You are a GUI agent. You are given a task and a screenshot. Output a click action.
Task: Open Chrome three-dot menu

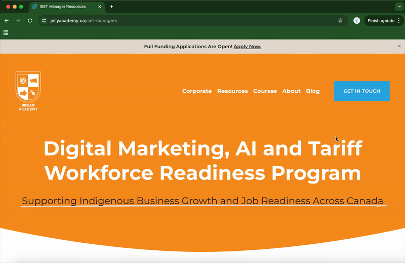[x=399, y=21]
